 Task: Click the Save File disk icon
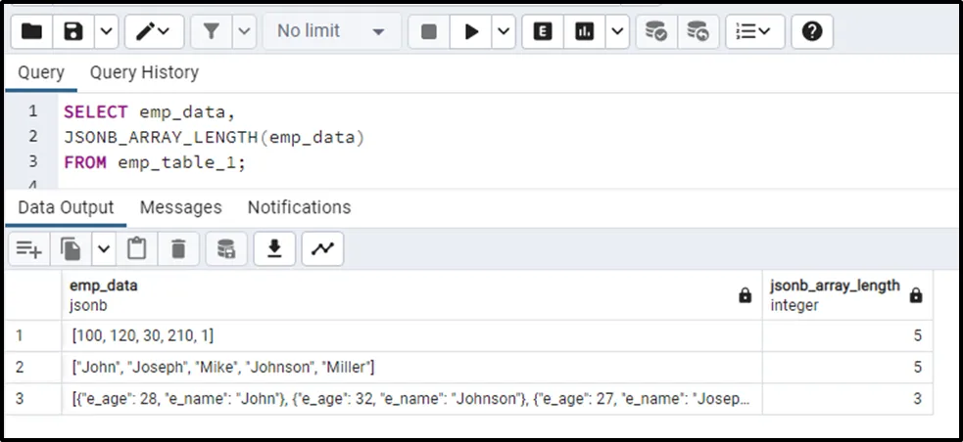point(73,31)
